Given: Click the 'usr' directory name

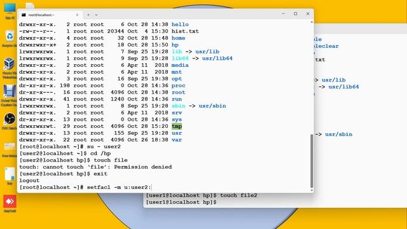Looking at the screenshot, I should point(177,133).
